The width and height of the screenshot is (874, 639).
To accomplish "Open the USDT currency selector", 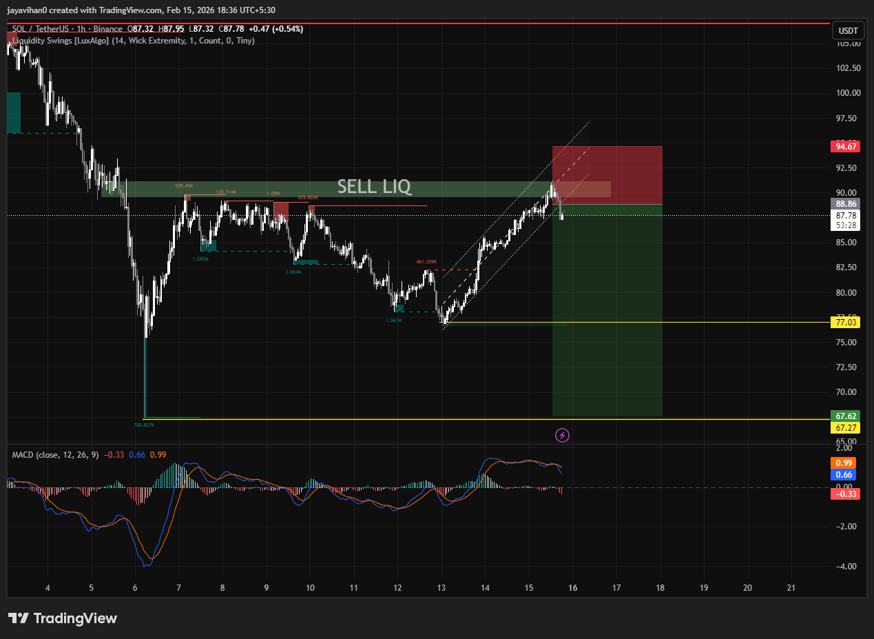I will [848, 31].
